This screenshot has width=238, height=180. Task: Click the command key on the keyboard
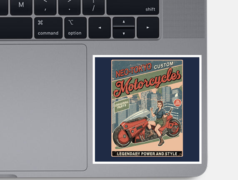coord(48,28)
